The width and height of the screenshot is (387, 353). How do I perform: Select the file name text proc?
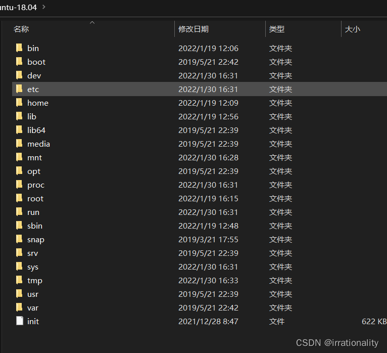[x=36, y=185]
